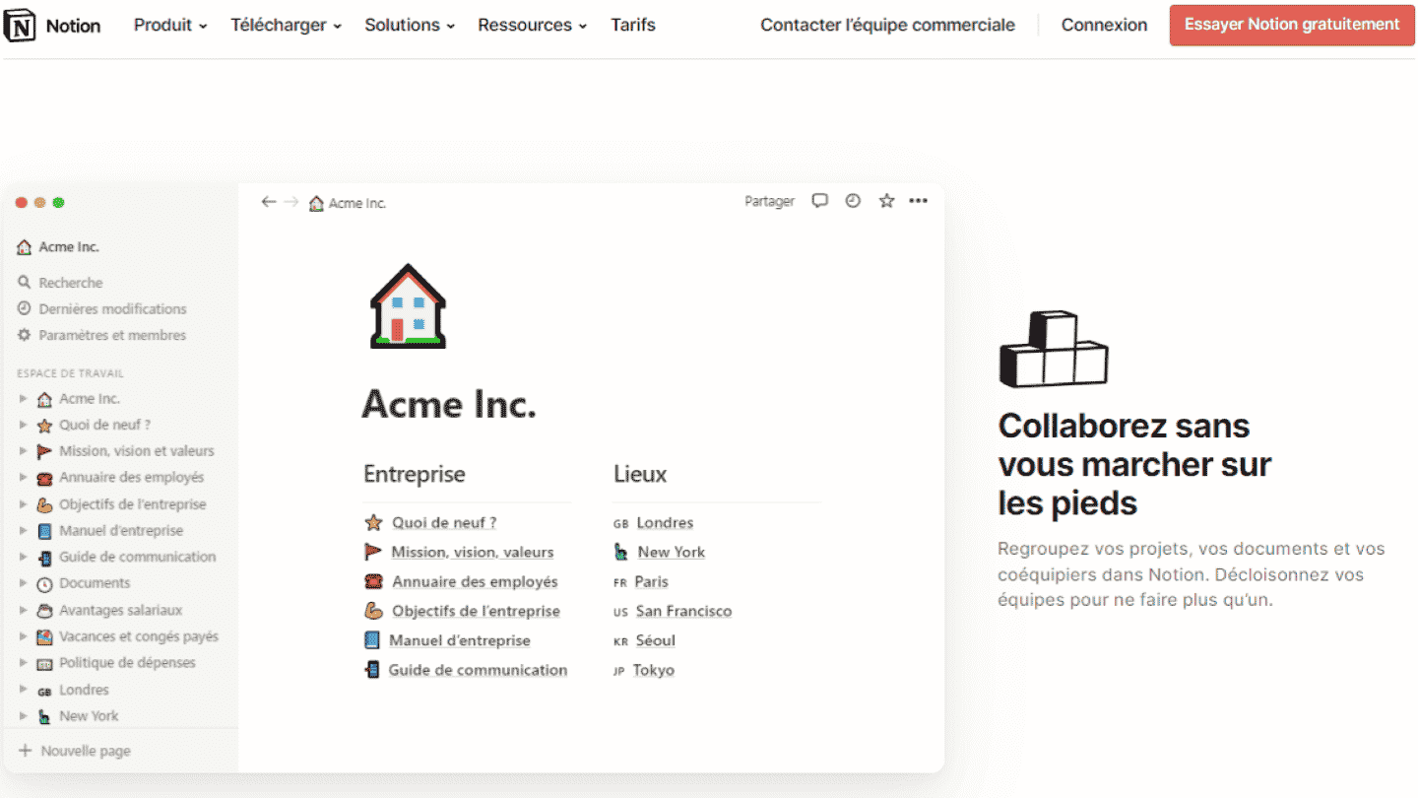The height and width of the screenshot is (798, 1418).
Task: Open the San Francisco location link
Action: 683,611
